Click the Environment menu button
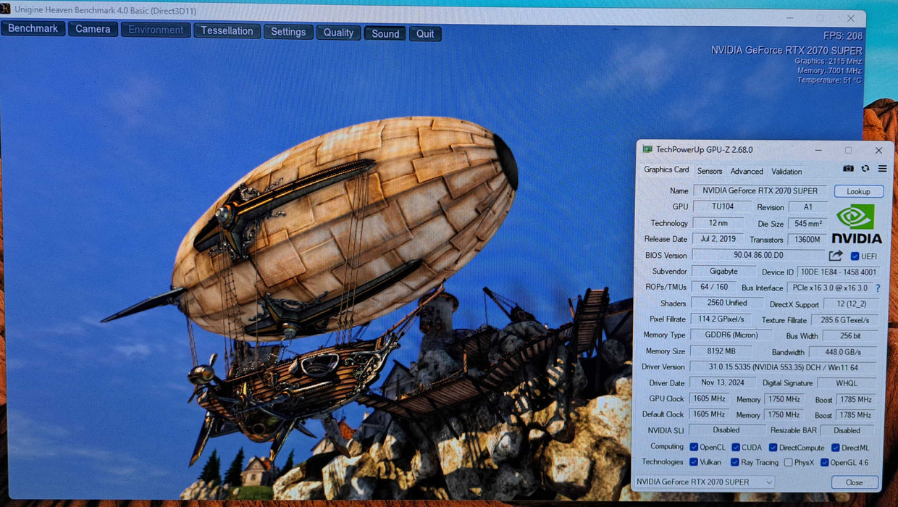The height and width of the screenshot is (507, 898). tap(156, 30)
